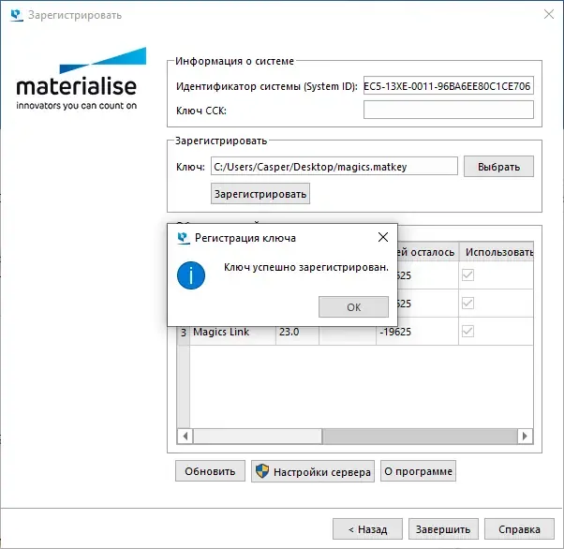
Task: Close the Зарегистрировать window
Action: (549, 14)
